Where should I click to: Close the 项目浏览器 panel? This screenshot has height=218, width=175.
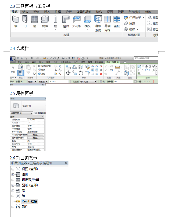[x=66, y=163]
